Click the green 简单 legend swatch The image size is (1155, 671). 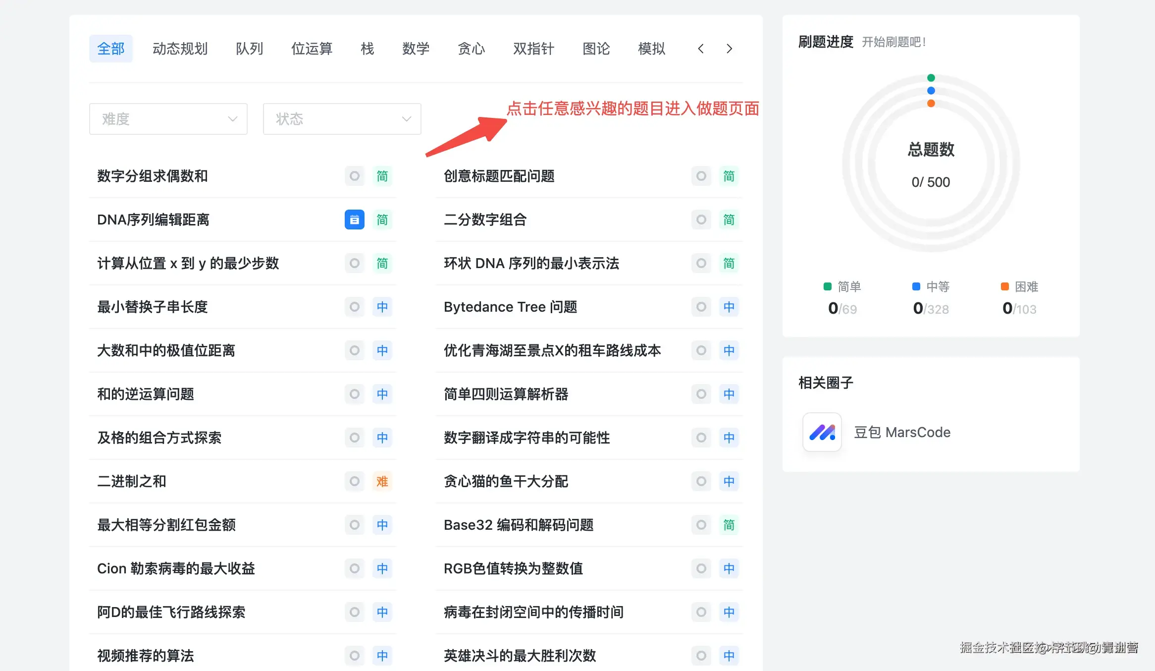click(x=827, y=286)
